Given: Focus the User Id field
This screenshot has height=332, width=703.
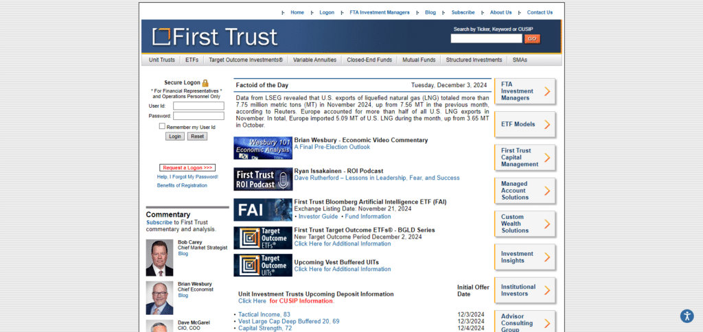Looking at the screenshot, I should pyautogui.click(x=198, y=106).
